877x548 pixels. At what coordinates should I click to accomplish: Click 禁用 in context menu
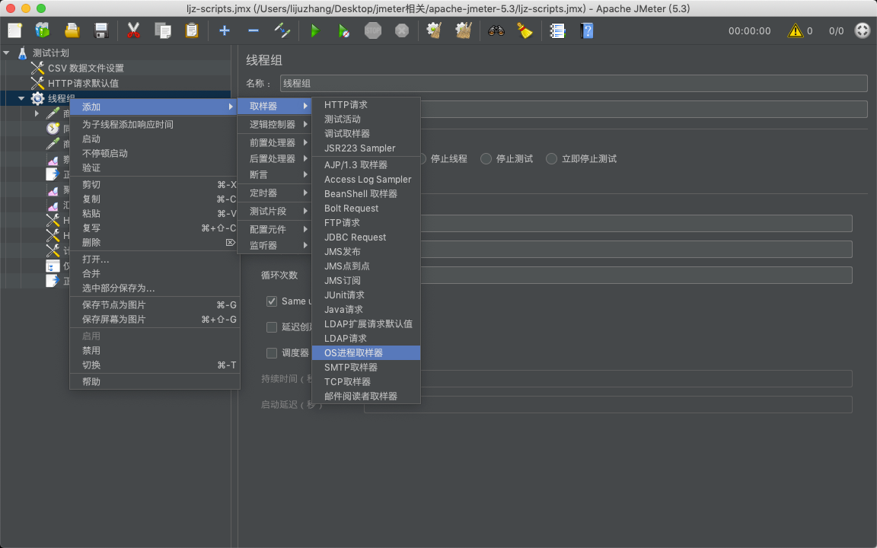(x=155, y=351)
